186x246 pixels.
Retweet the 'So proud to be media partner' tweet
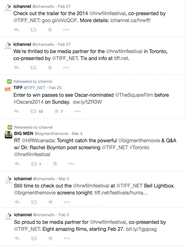(34, 238)
